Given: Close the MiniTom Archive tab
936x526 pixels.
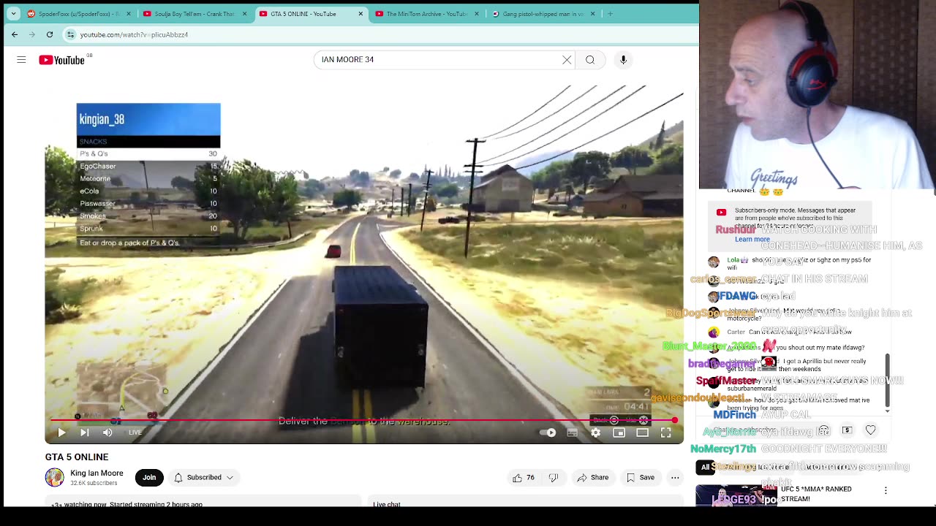Looking at the screenshot, I should tap(477, 13).
